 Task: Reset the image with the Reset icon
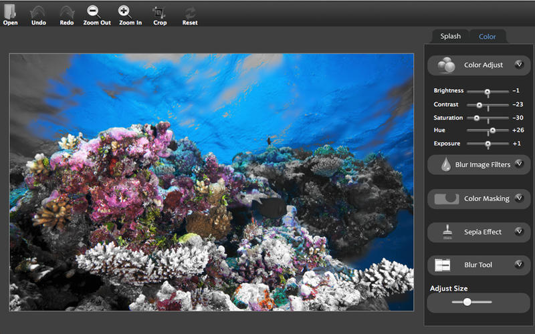pos(191,12)
